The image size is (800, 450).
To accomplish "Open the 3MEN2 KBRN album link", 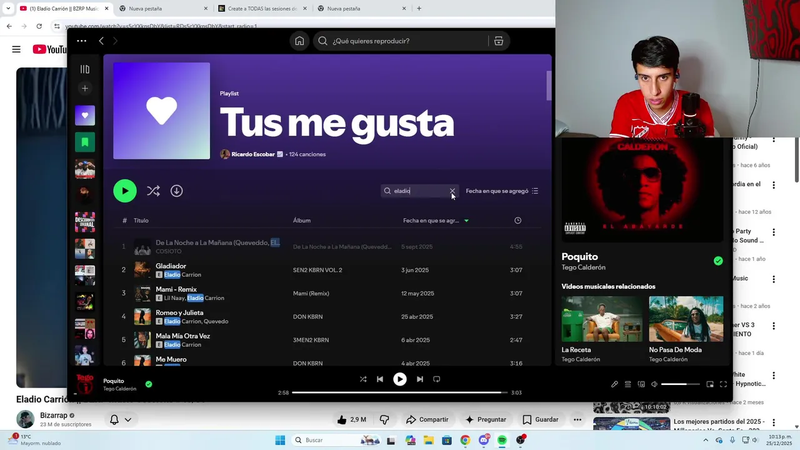I will tap(311, 340).
